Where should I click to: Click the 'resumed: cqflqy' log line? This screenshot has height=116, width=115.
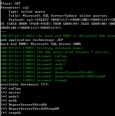(x=34, y=56)
